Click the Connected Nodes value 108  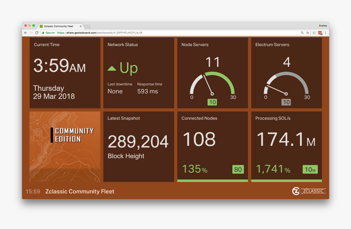click(x=199, y=139)
